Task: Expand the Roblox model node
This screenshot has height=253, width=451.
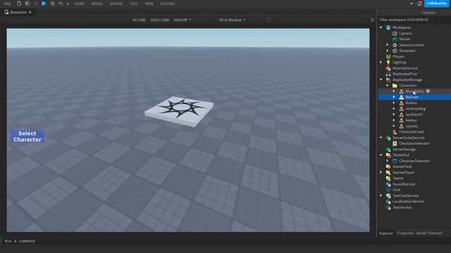Action: tap(394, 103)
